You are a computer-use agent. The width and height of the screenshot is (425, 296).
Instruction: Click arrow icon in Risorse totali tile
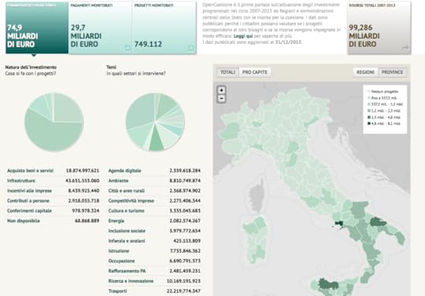(x=405, y=48)
